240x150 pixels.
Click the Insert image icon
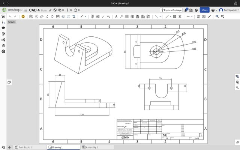pyautogui.click(x=204, y=16)
